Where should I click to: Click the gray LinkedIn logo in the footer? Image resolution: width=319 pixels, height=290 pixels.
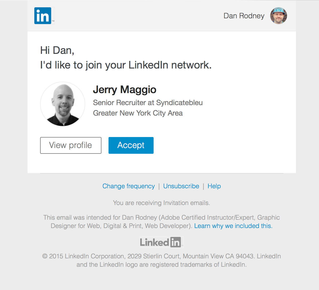161,242
